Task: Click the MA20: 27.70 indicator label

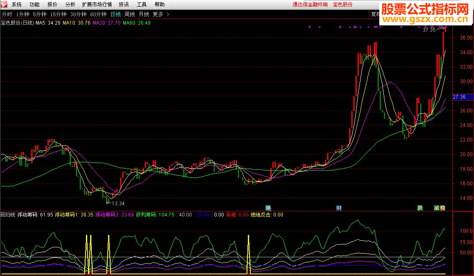Action: (106, 22)
